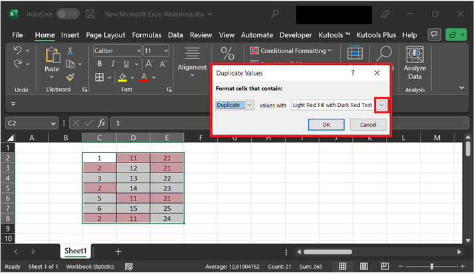The height and width of the screenshot is (274, 475).
Task: Click the Editing magnifier icon
Action: [x=384, y=54]
